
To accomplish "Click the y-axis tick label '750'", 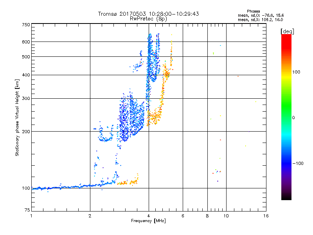I will tap(26, 25).
